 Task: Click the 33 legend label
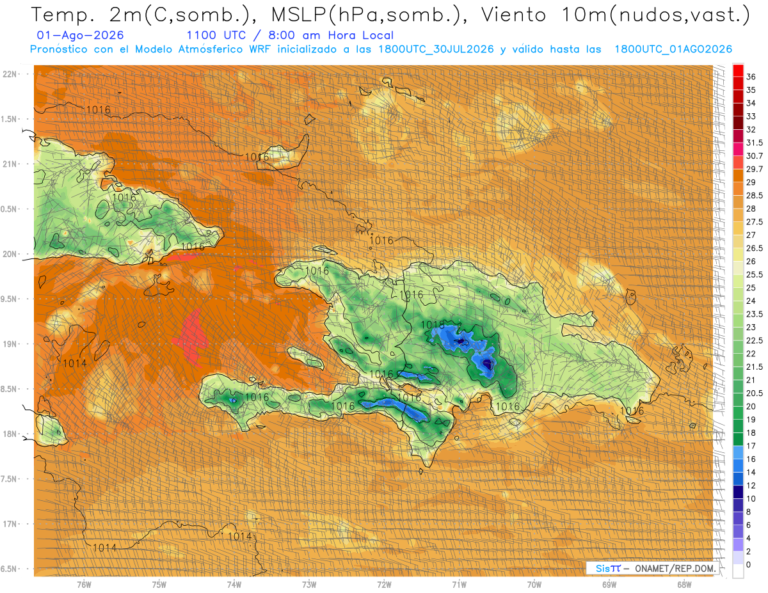pos(751,116)
